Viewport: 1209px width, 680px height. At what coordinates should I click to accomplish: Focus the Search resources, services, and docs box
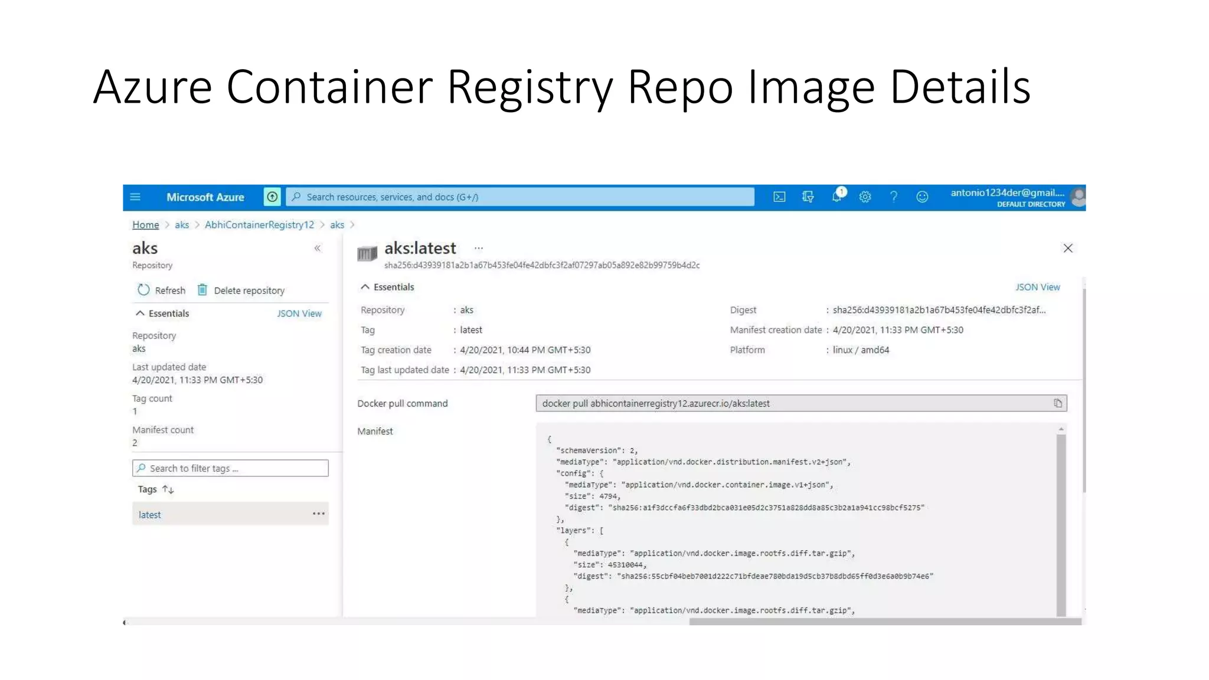520,197
